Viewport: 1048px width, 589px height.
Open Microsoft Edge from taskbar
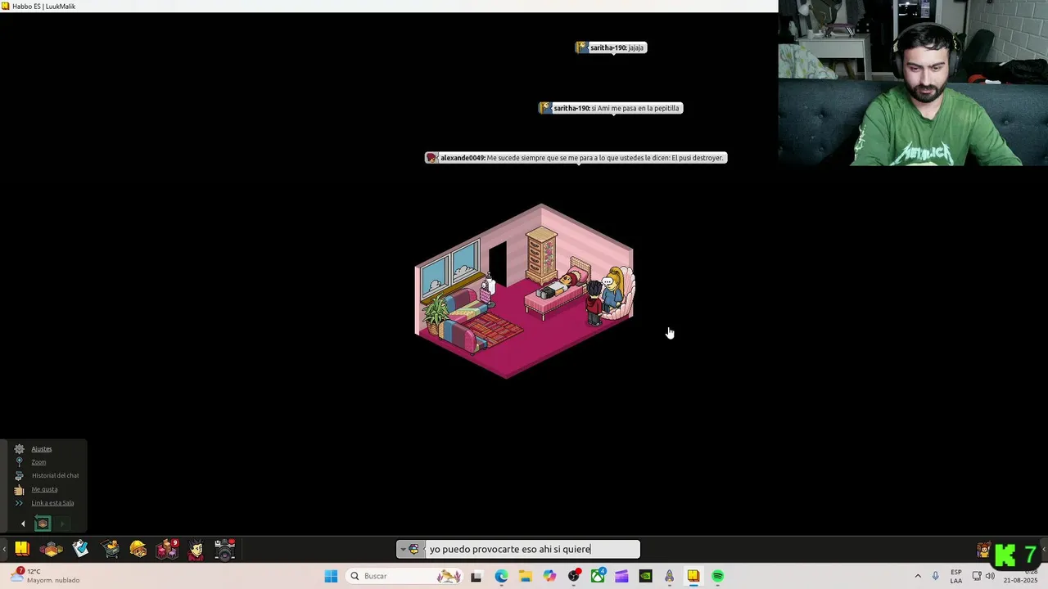click(501, 576)
